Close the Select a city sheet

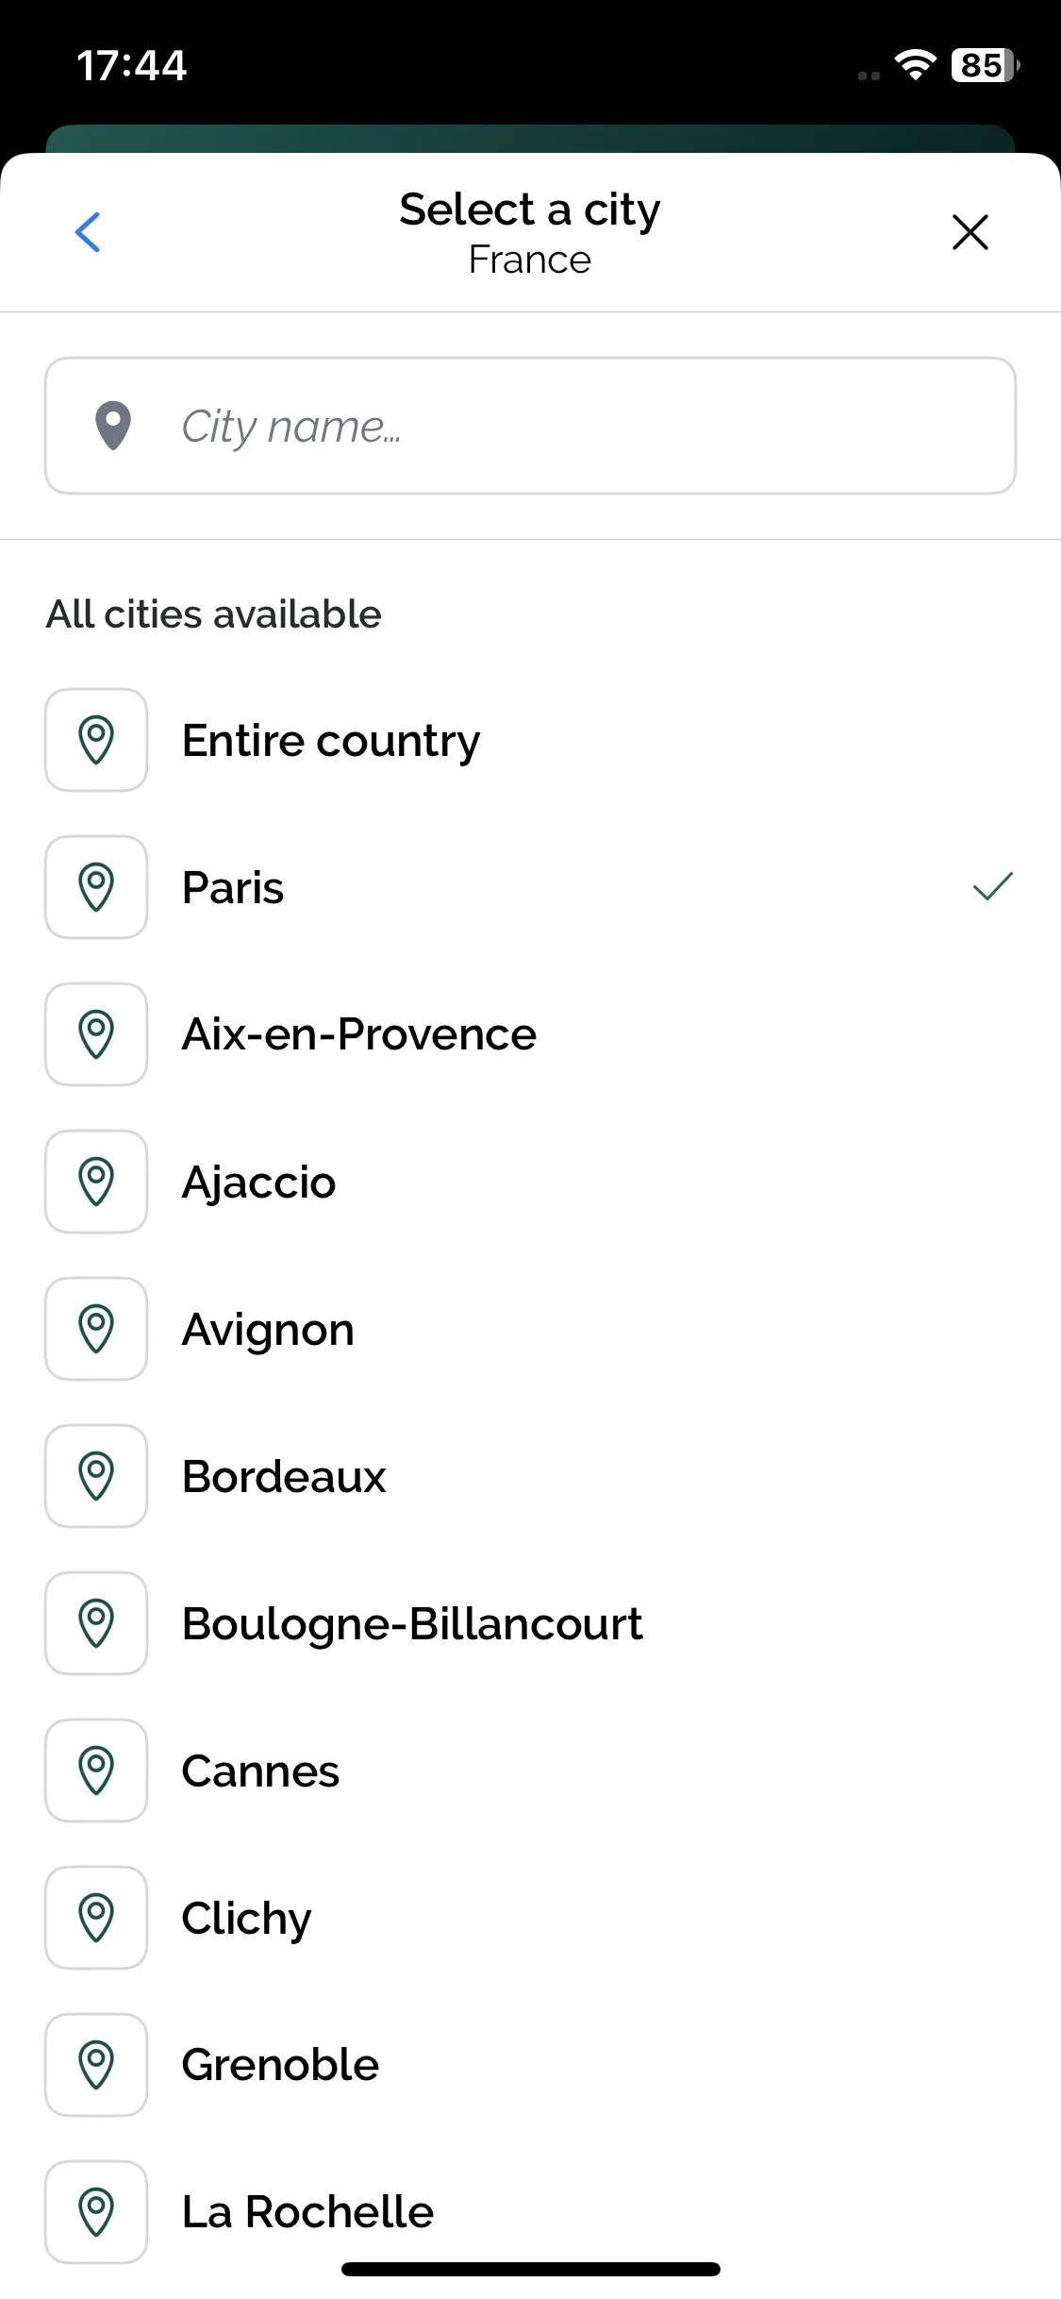coord(970,232)
